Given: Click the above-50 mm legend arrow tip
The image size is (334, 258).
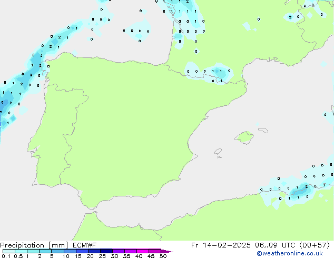Looking at the screenshot, I should click(167, 251).
